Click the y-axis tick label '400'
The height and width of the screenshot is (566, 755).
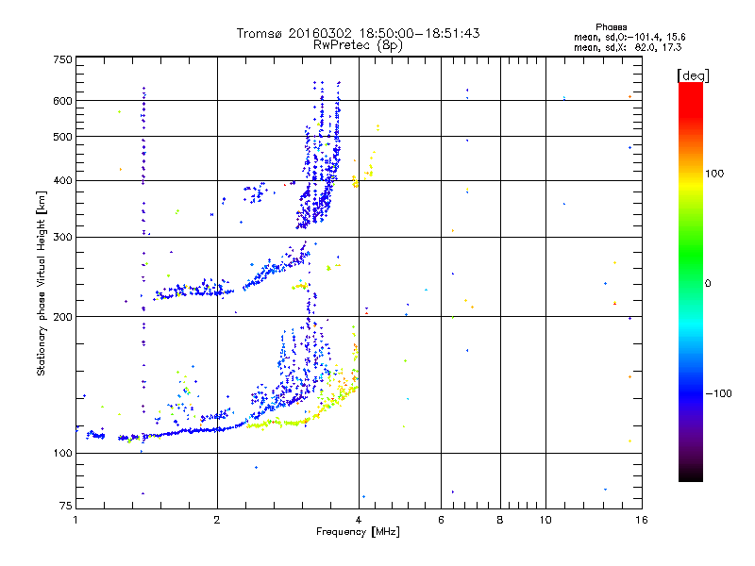(x=62, y=180)
